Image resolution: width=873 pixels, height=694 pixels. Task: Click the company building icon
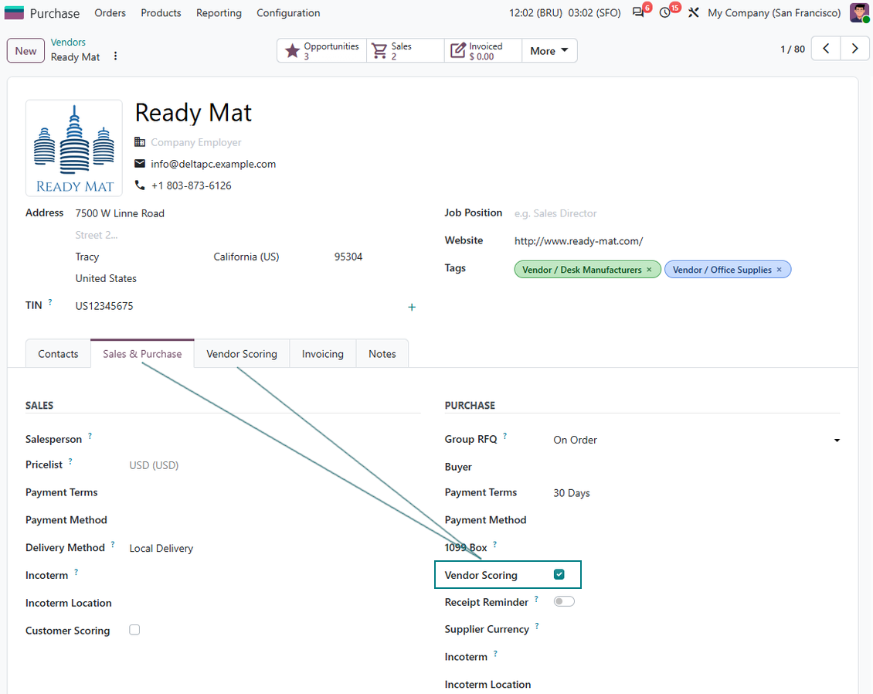coord(140,142)
